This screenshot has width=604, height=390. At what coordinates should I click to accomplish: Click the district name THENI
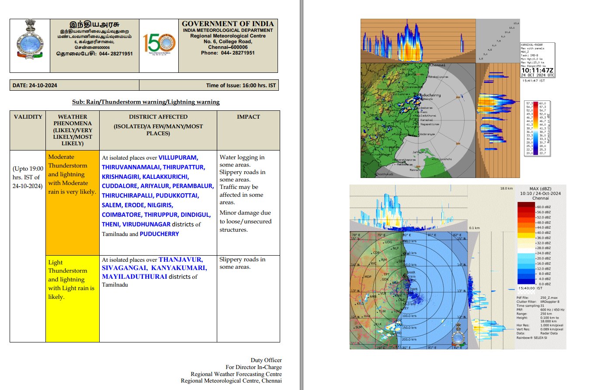coord(111,224)
